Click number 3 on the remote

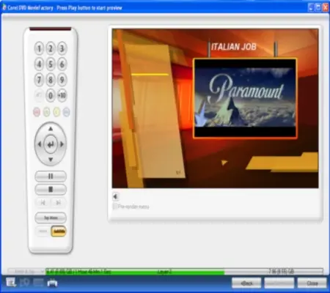62,48
